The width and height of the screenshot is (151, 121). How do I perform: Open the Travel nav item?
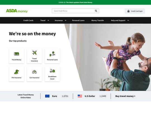click(43, 20)
